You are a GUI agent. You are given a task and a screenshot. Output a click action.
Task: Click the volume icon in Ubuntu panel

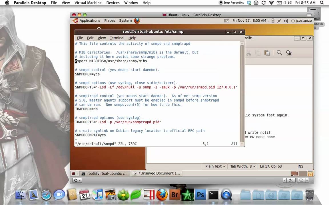pyautogui.click(x=286, y=21)
